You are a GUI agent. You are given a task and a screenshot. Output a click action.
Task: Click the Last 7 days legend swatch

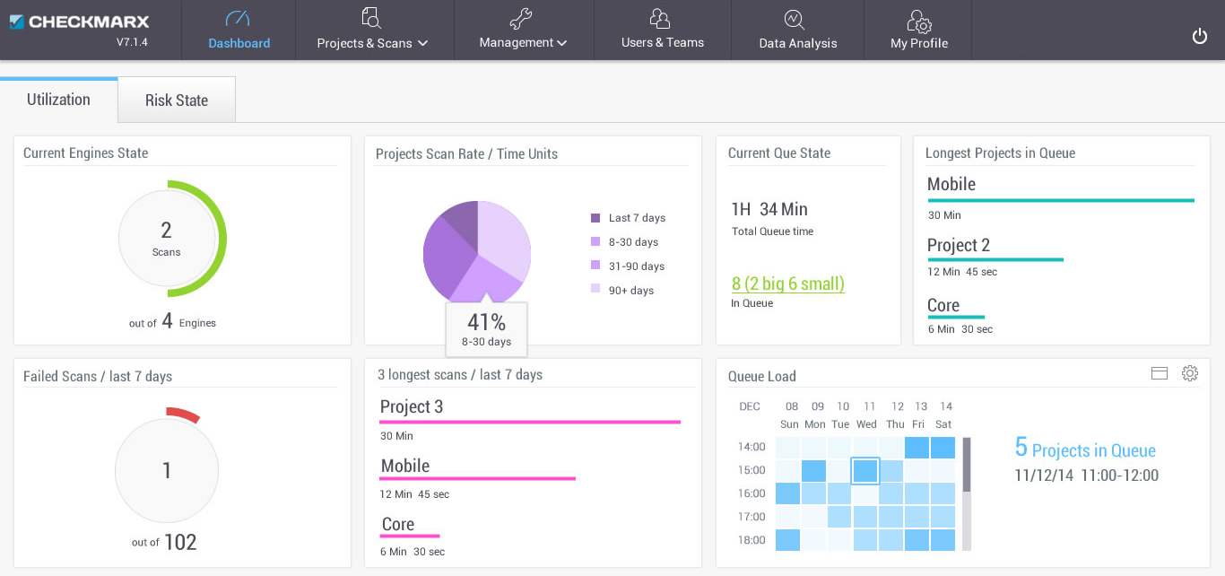point(595,218)
